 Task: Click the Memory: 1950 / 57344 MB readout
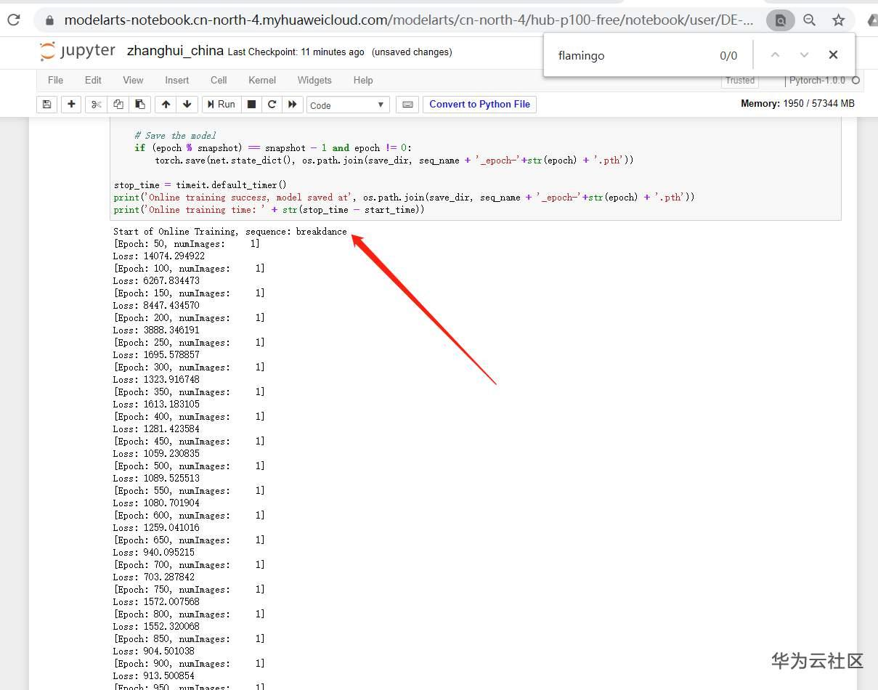797,104
